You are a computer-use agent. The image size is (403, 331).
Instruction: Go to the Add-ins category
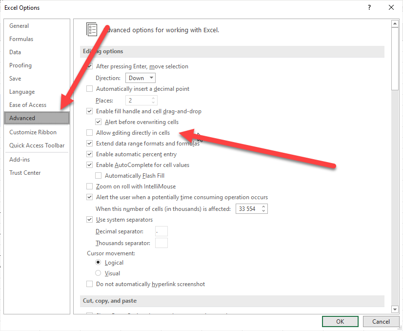(x=20, y=160)
